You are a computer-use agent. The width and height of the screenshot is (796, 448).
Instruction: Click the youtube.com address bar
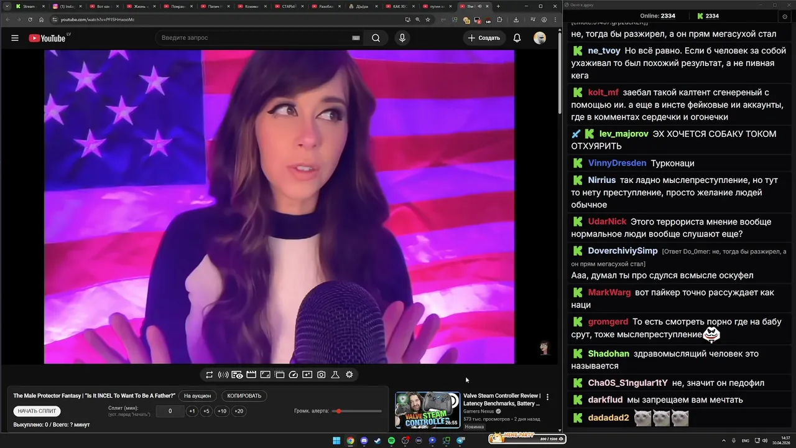(x=227, y=19)
